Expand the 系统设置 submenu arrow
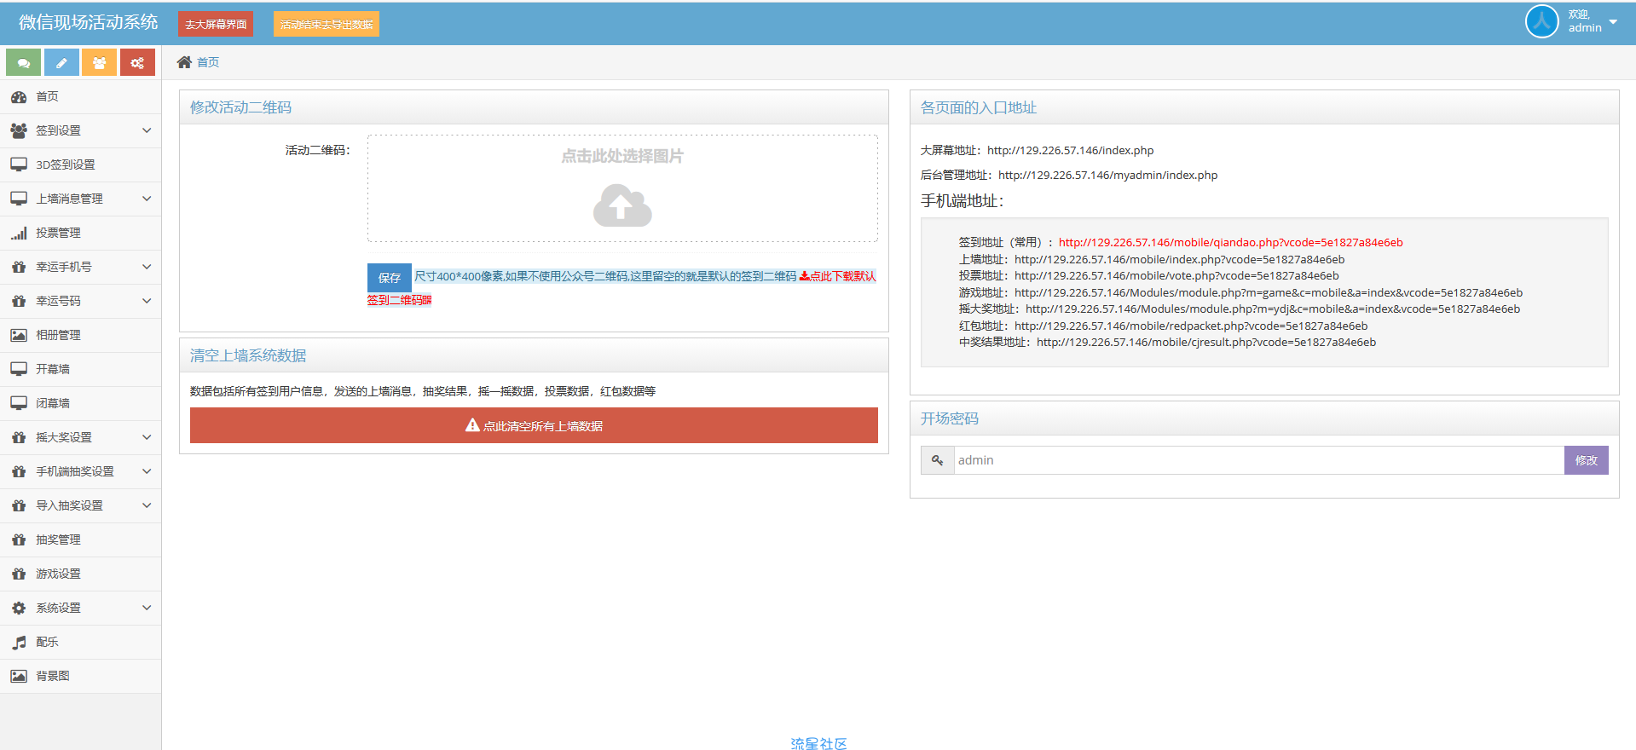1636x750 pixels. (x=147, y=608)
